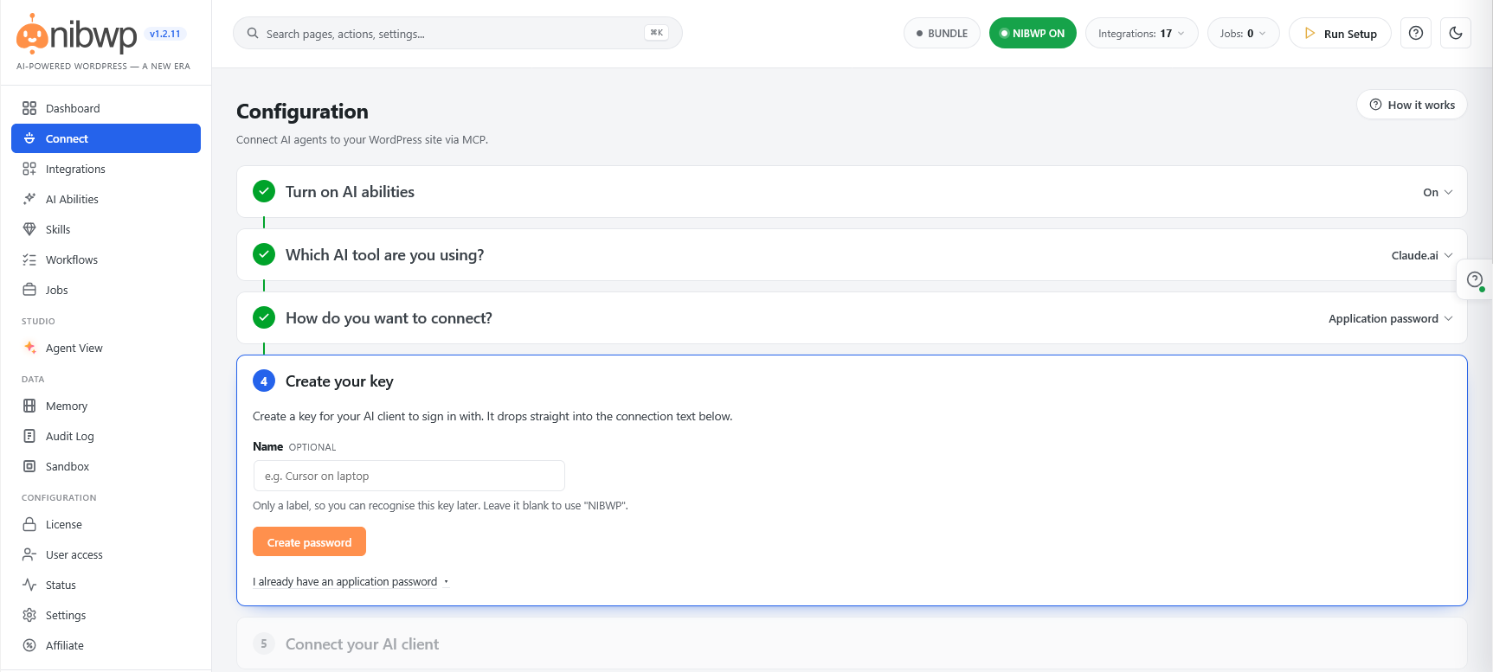Open the How it works help
This screenshot has height=672, width=1493.
coord(1412,105)
